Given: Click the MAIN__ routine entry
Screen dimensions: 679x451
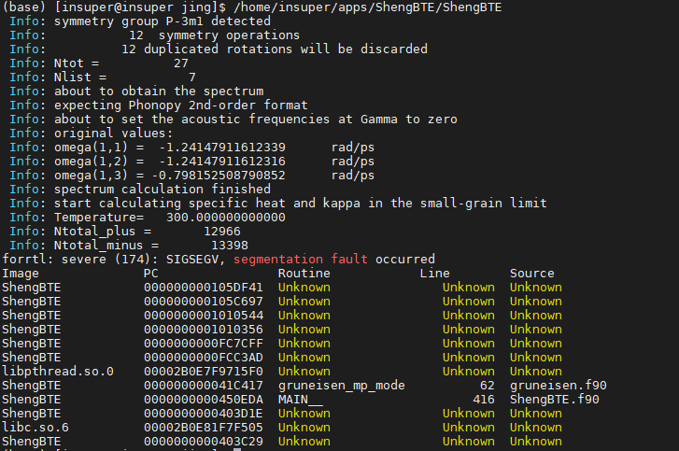Looking at the screenshot, I should click(x=301, y=399).
